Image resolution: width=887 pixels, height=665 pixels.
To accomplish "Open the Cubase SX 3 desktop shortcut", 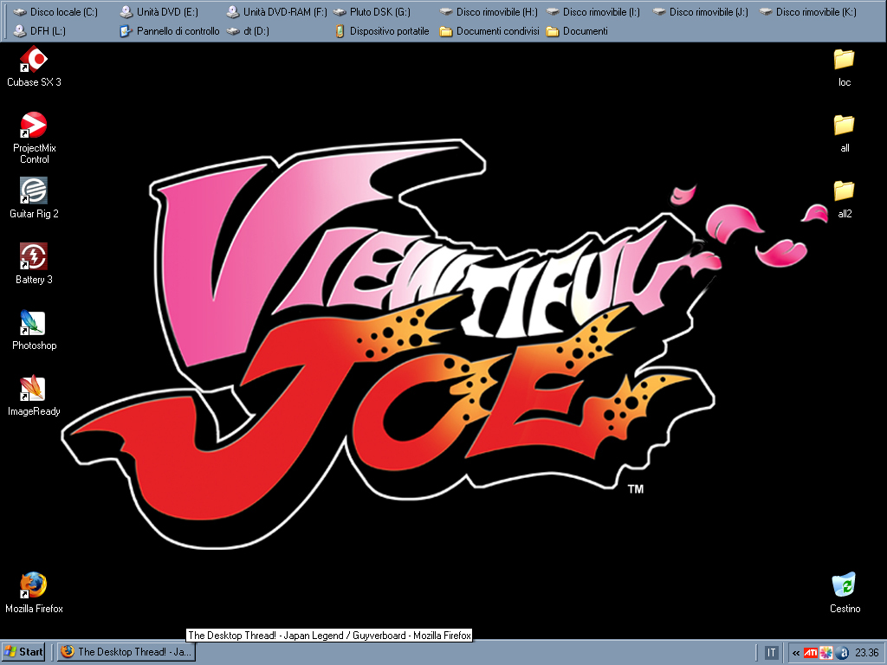I will pos(34,67).
